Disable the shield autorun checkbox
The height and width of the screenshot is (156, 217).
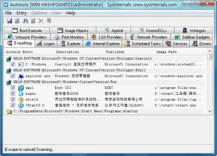point(13,99)
